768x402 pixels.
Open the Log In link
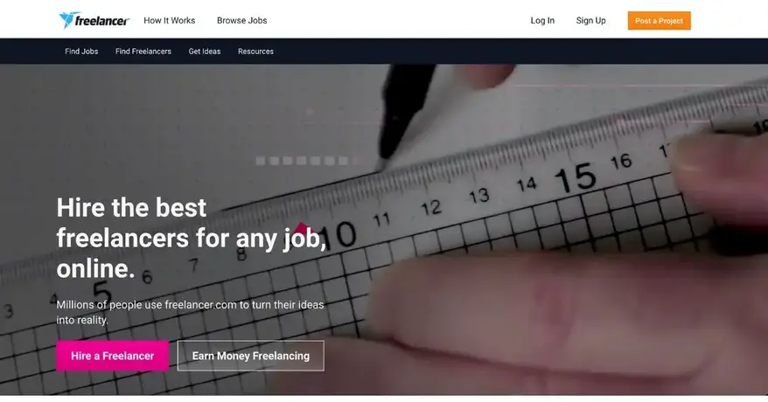(x=542, y=21)
